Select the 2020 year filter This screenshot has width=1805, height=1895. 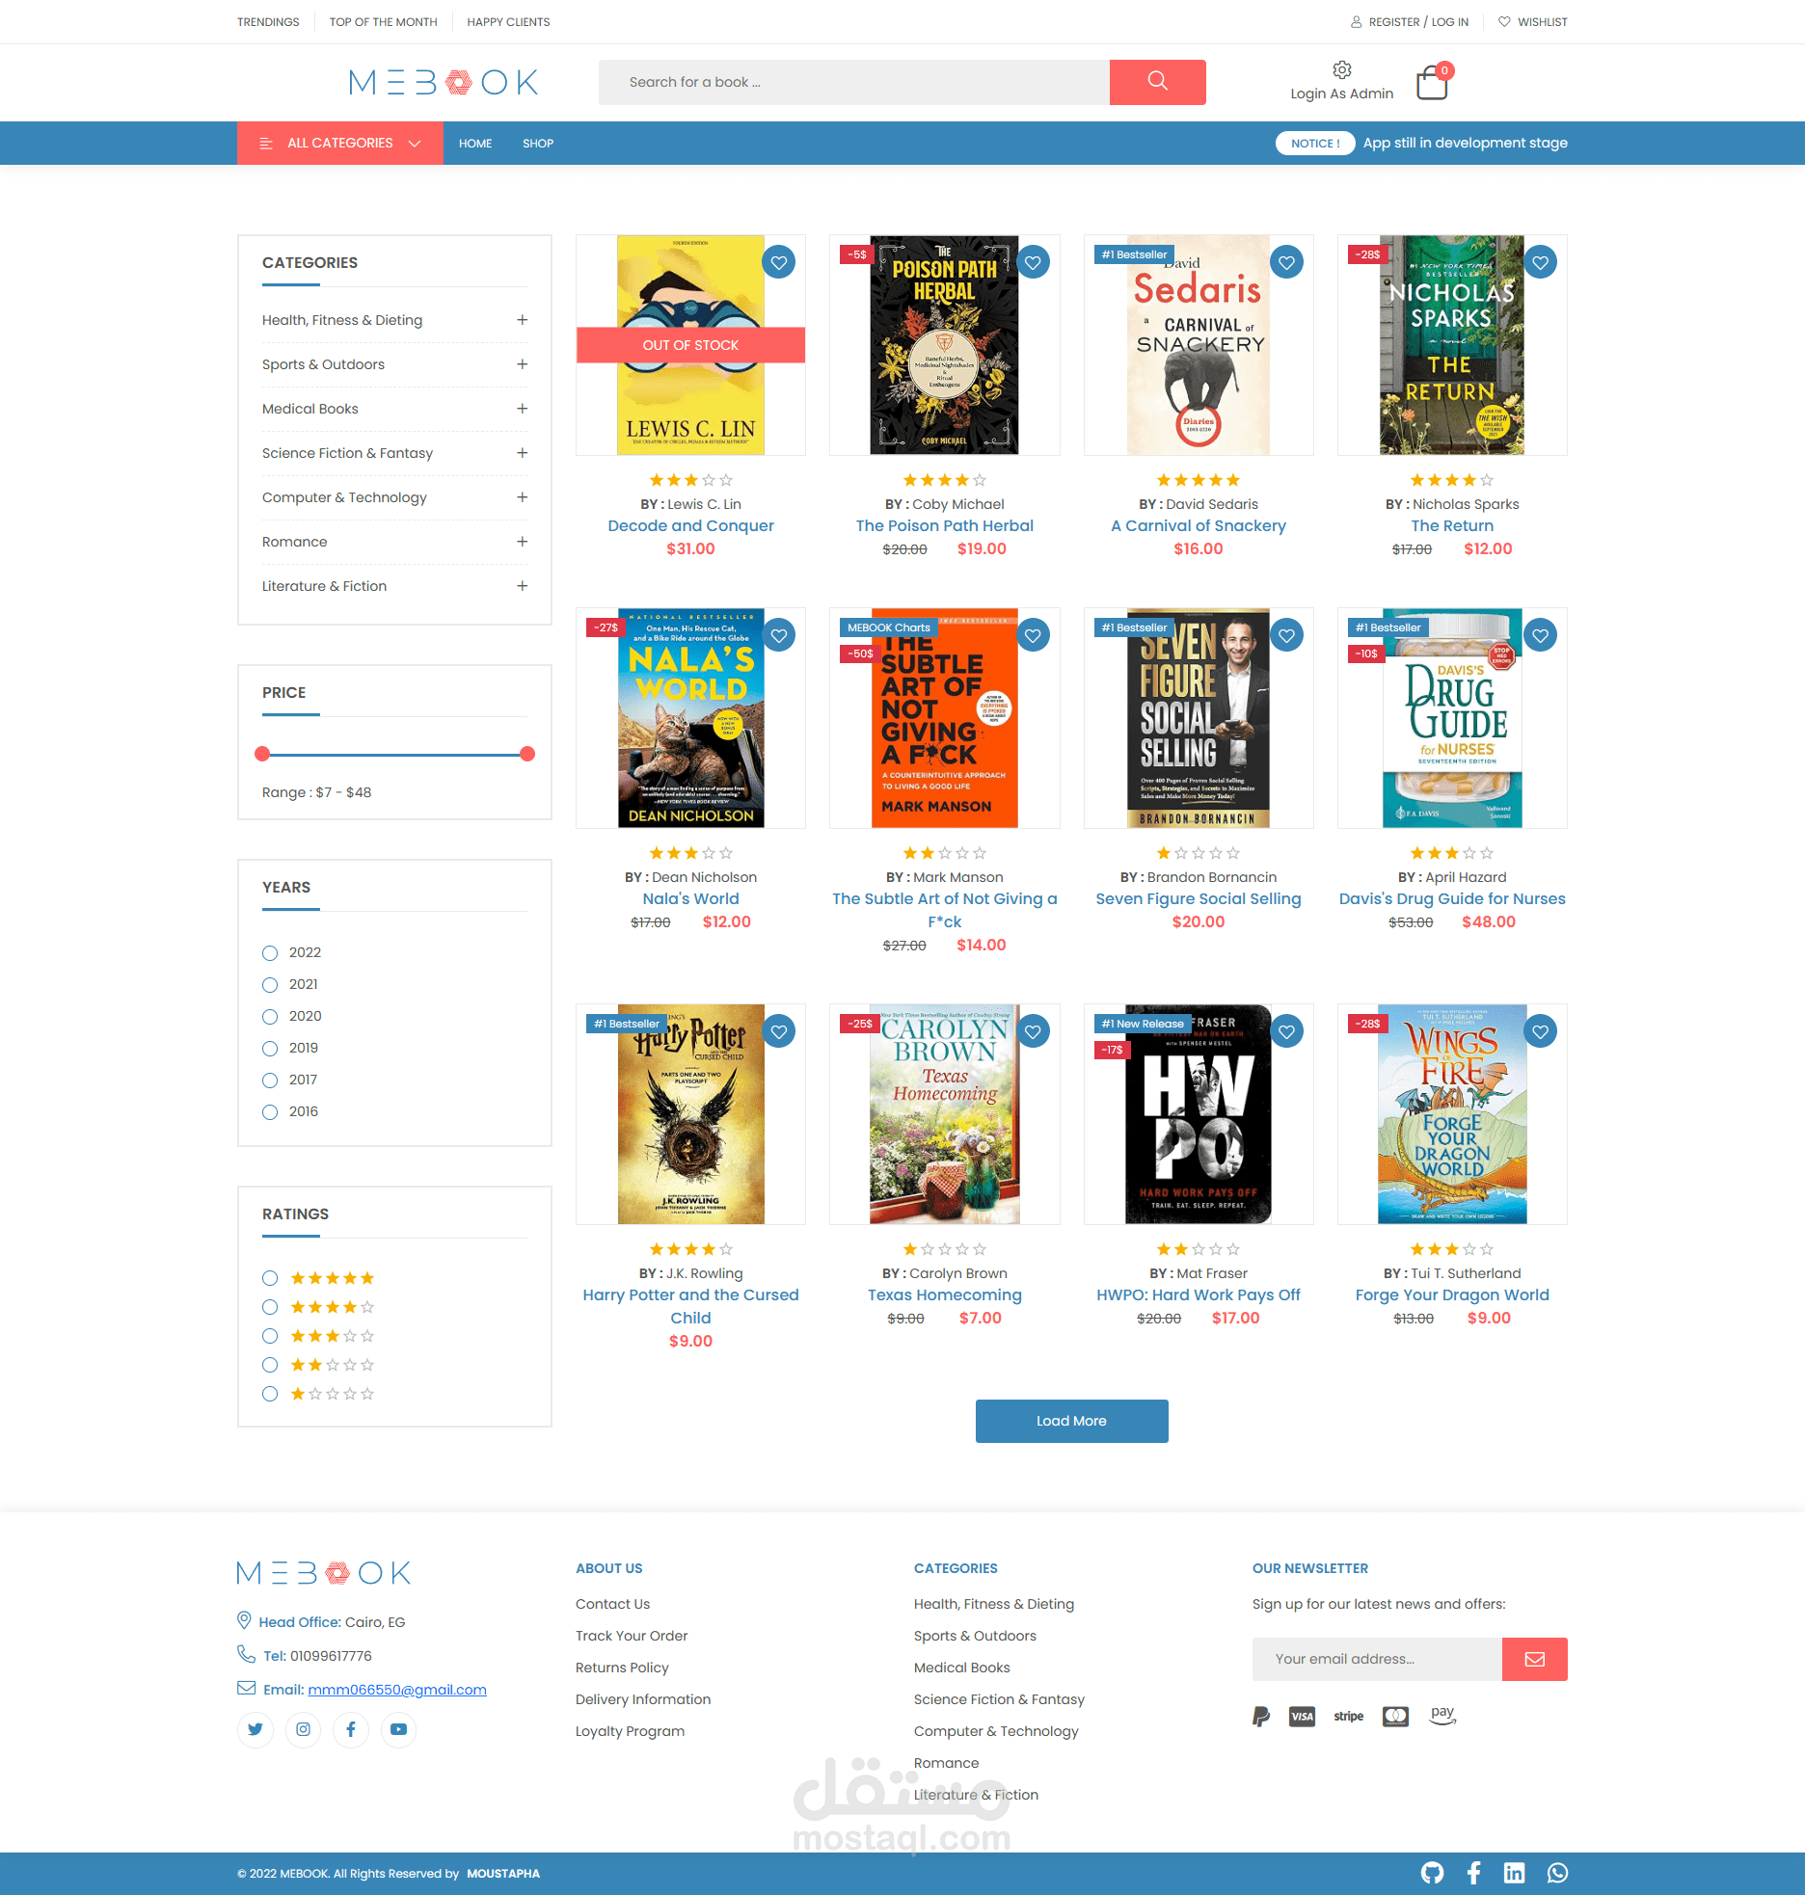(270, 1016)
